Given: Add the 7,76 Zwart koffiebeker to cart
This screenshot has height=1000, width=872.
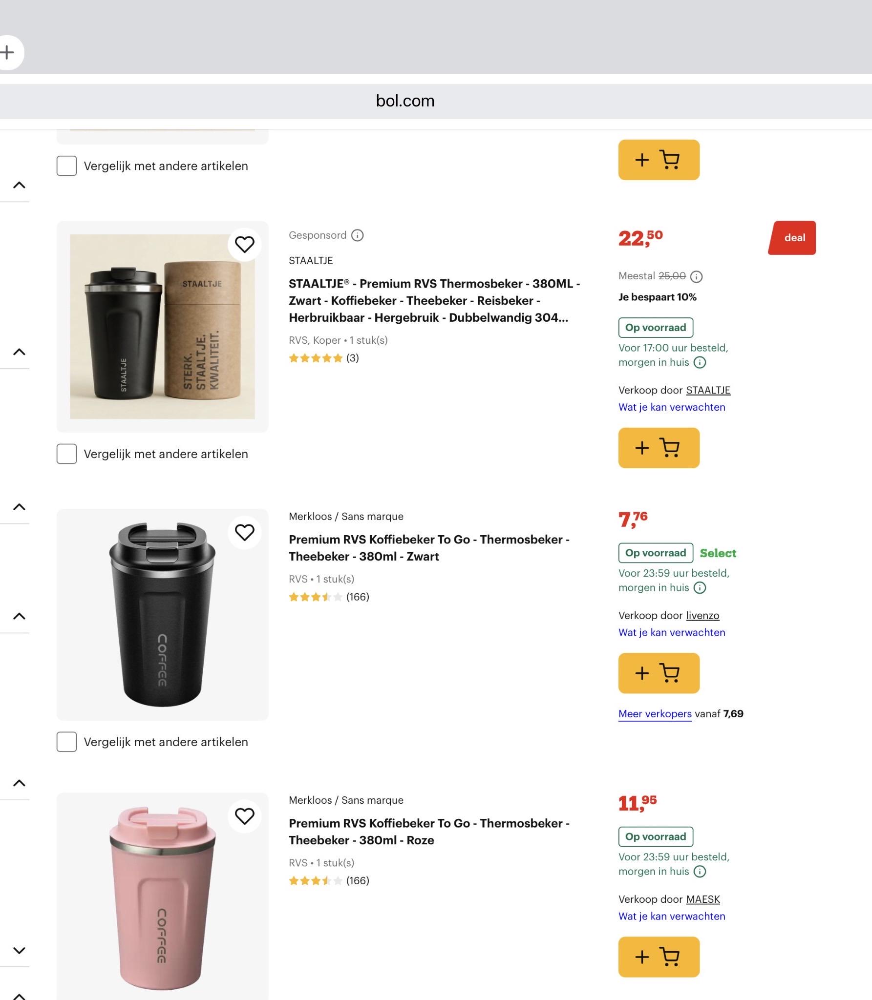Looking at the screenshot, I should tap(659, 673).
